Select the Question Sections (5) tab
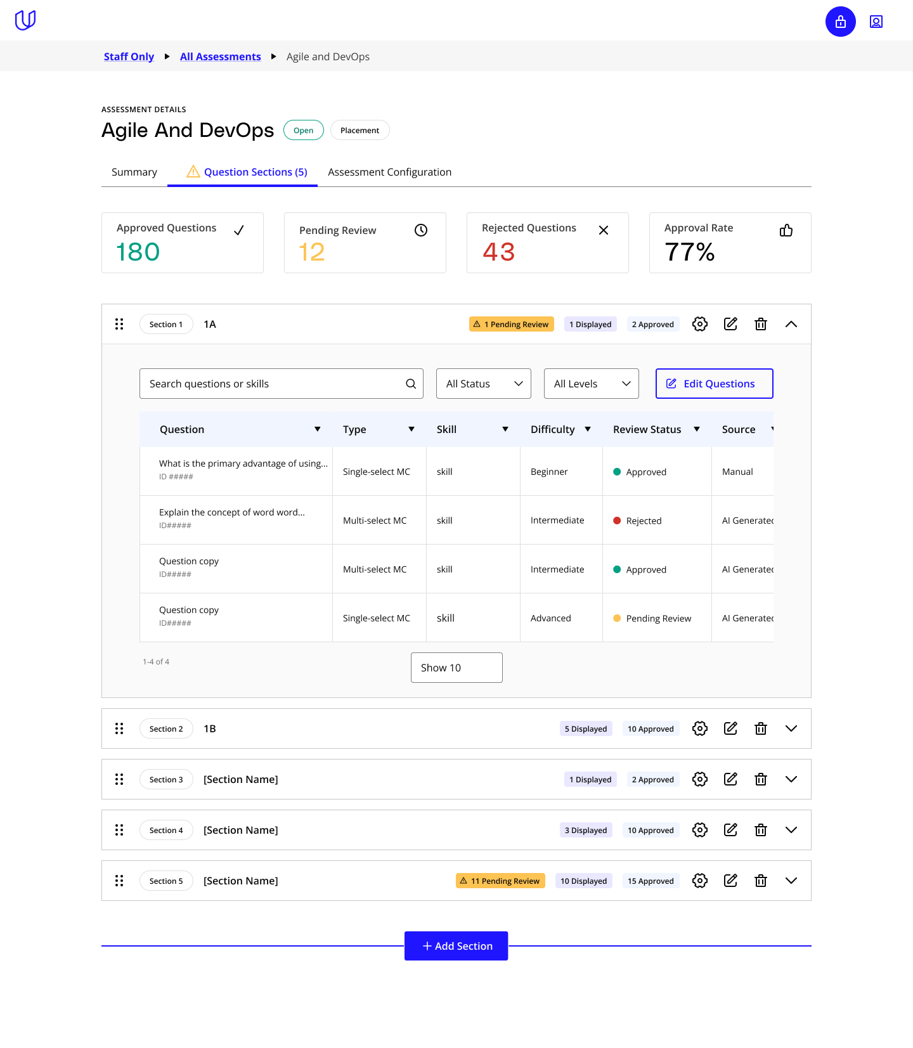 242,172
